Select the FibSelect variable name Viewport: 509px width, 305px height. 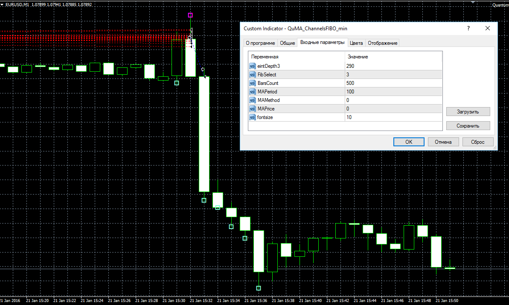tap(267, 75)
